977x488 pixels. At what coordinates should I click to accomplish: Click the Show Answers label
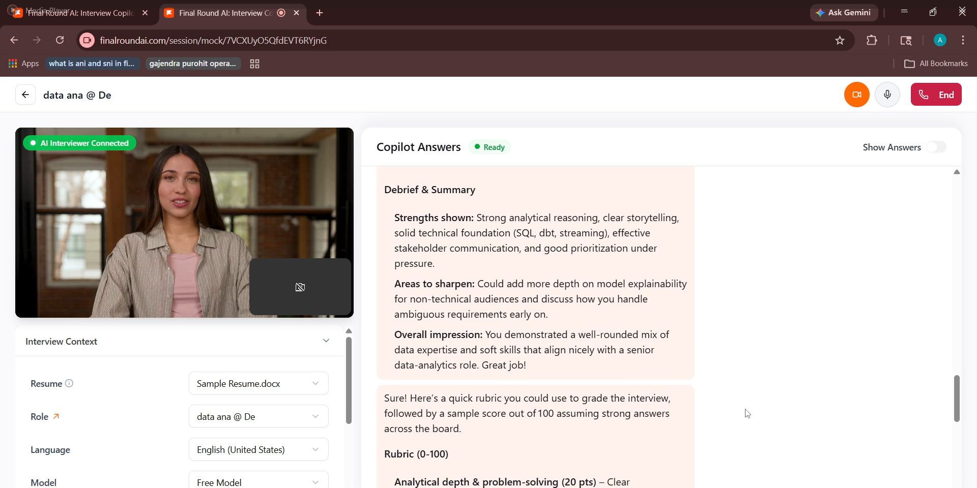(892, 147)
